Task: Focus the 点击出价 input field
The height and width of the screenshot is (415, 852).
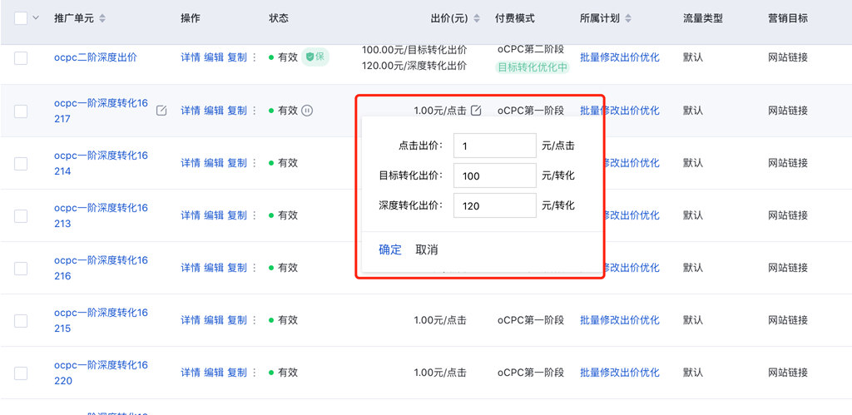Action: (494, 146)
